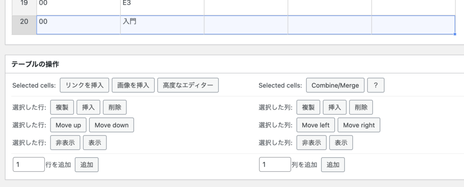464x187 pixels.
Task: Click the number field for rows to add
Action: (x=29, y=164)
